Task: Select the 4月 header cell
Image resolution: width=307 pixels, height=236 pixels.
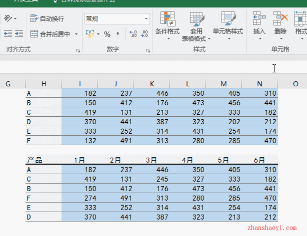Action: pos(188,160)
